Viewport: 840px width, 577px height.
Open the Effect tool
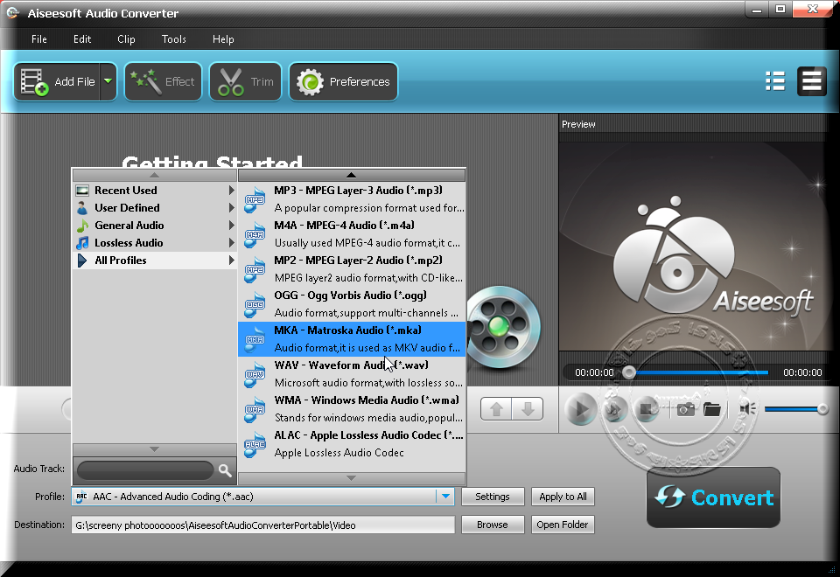coord(163,82)
